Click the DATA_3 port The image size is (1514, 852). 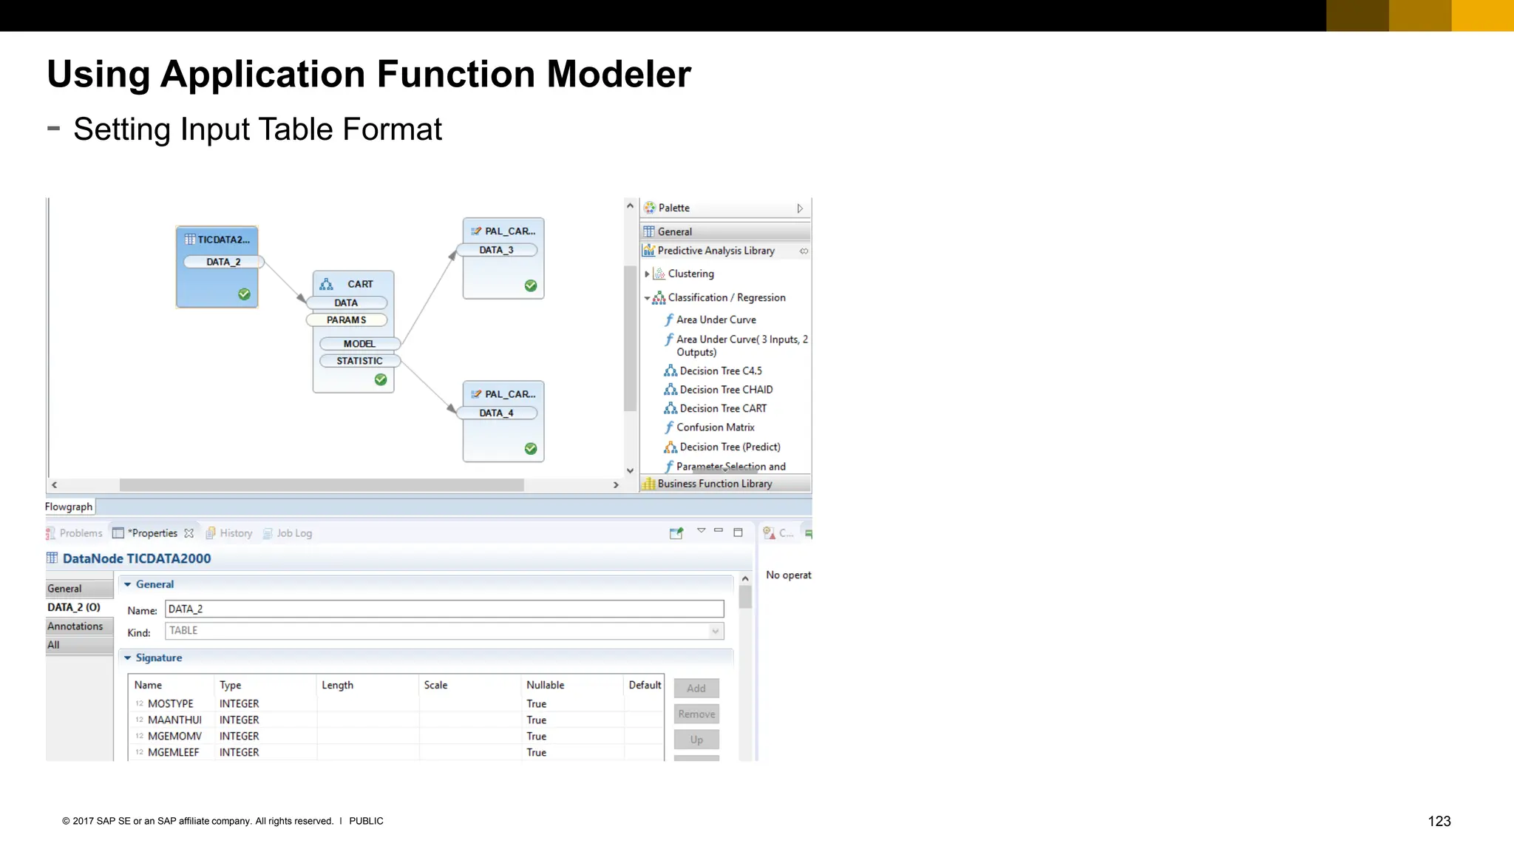[496, 250]
